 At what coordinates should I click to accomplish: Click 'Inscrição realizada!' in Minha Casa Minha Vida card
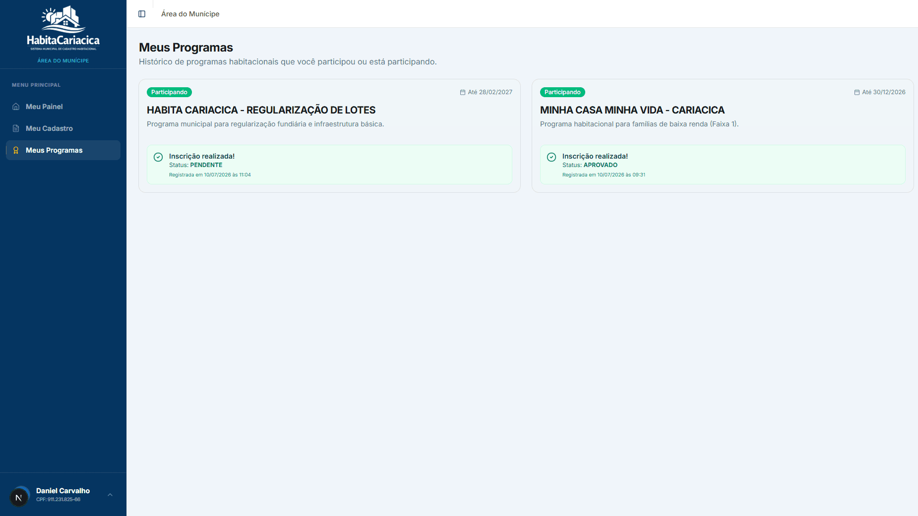tap(595, 156)
